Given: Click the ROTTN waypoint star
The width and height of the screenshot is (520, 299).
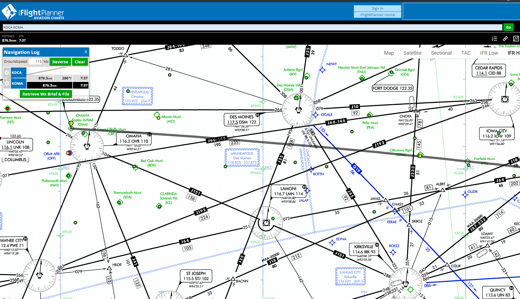Looking at the screenshot, I should click(x=311, y=169).
